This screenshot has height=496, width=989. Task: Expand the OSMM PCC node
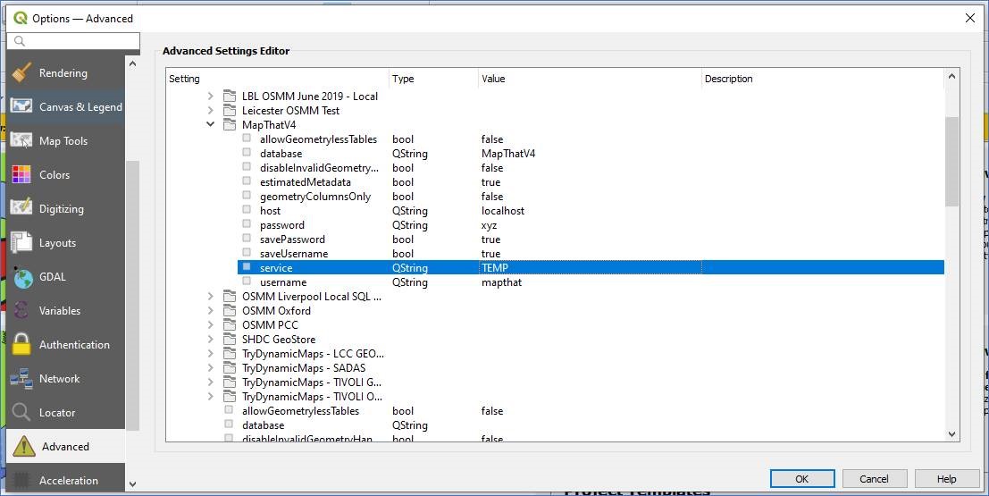211,325
